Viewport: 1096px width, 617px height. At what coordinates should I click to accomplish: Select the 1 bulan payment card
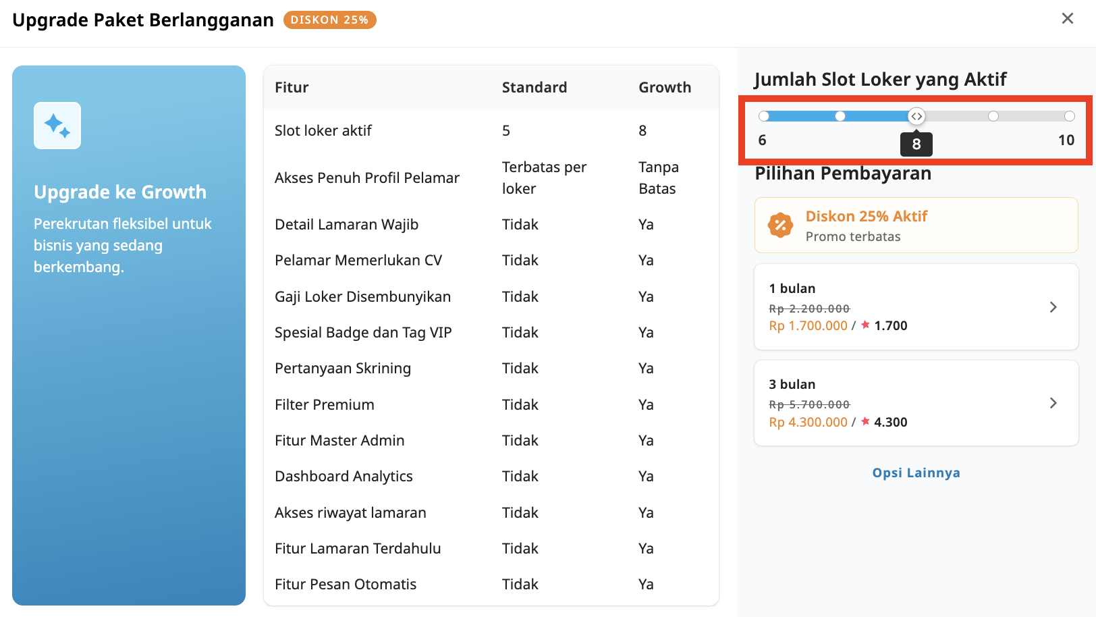(x=916, y=307)
